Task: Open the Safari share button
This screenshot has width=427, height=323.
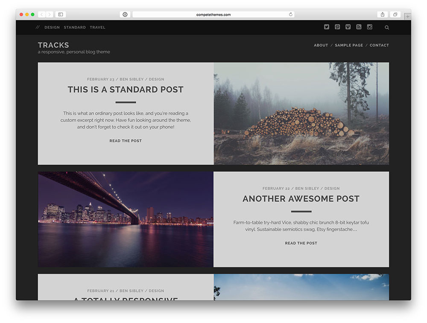Action: (x=383, y=15)
